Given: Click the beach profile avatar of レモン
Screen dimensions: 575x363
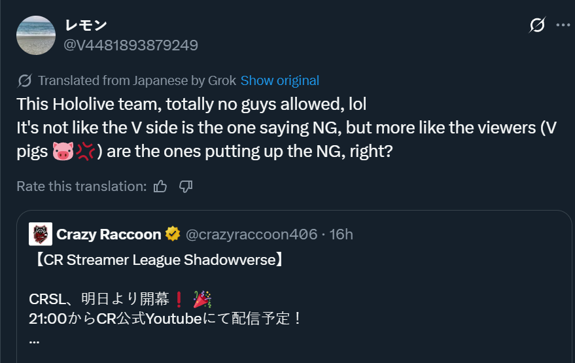Looking at the screenshot, I should 36,35.
